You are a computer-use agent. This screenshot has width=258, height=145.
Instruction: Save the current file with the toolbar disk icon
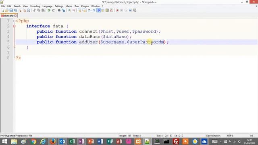click(11, 10)
